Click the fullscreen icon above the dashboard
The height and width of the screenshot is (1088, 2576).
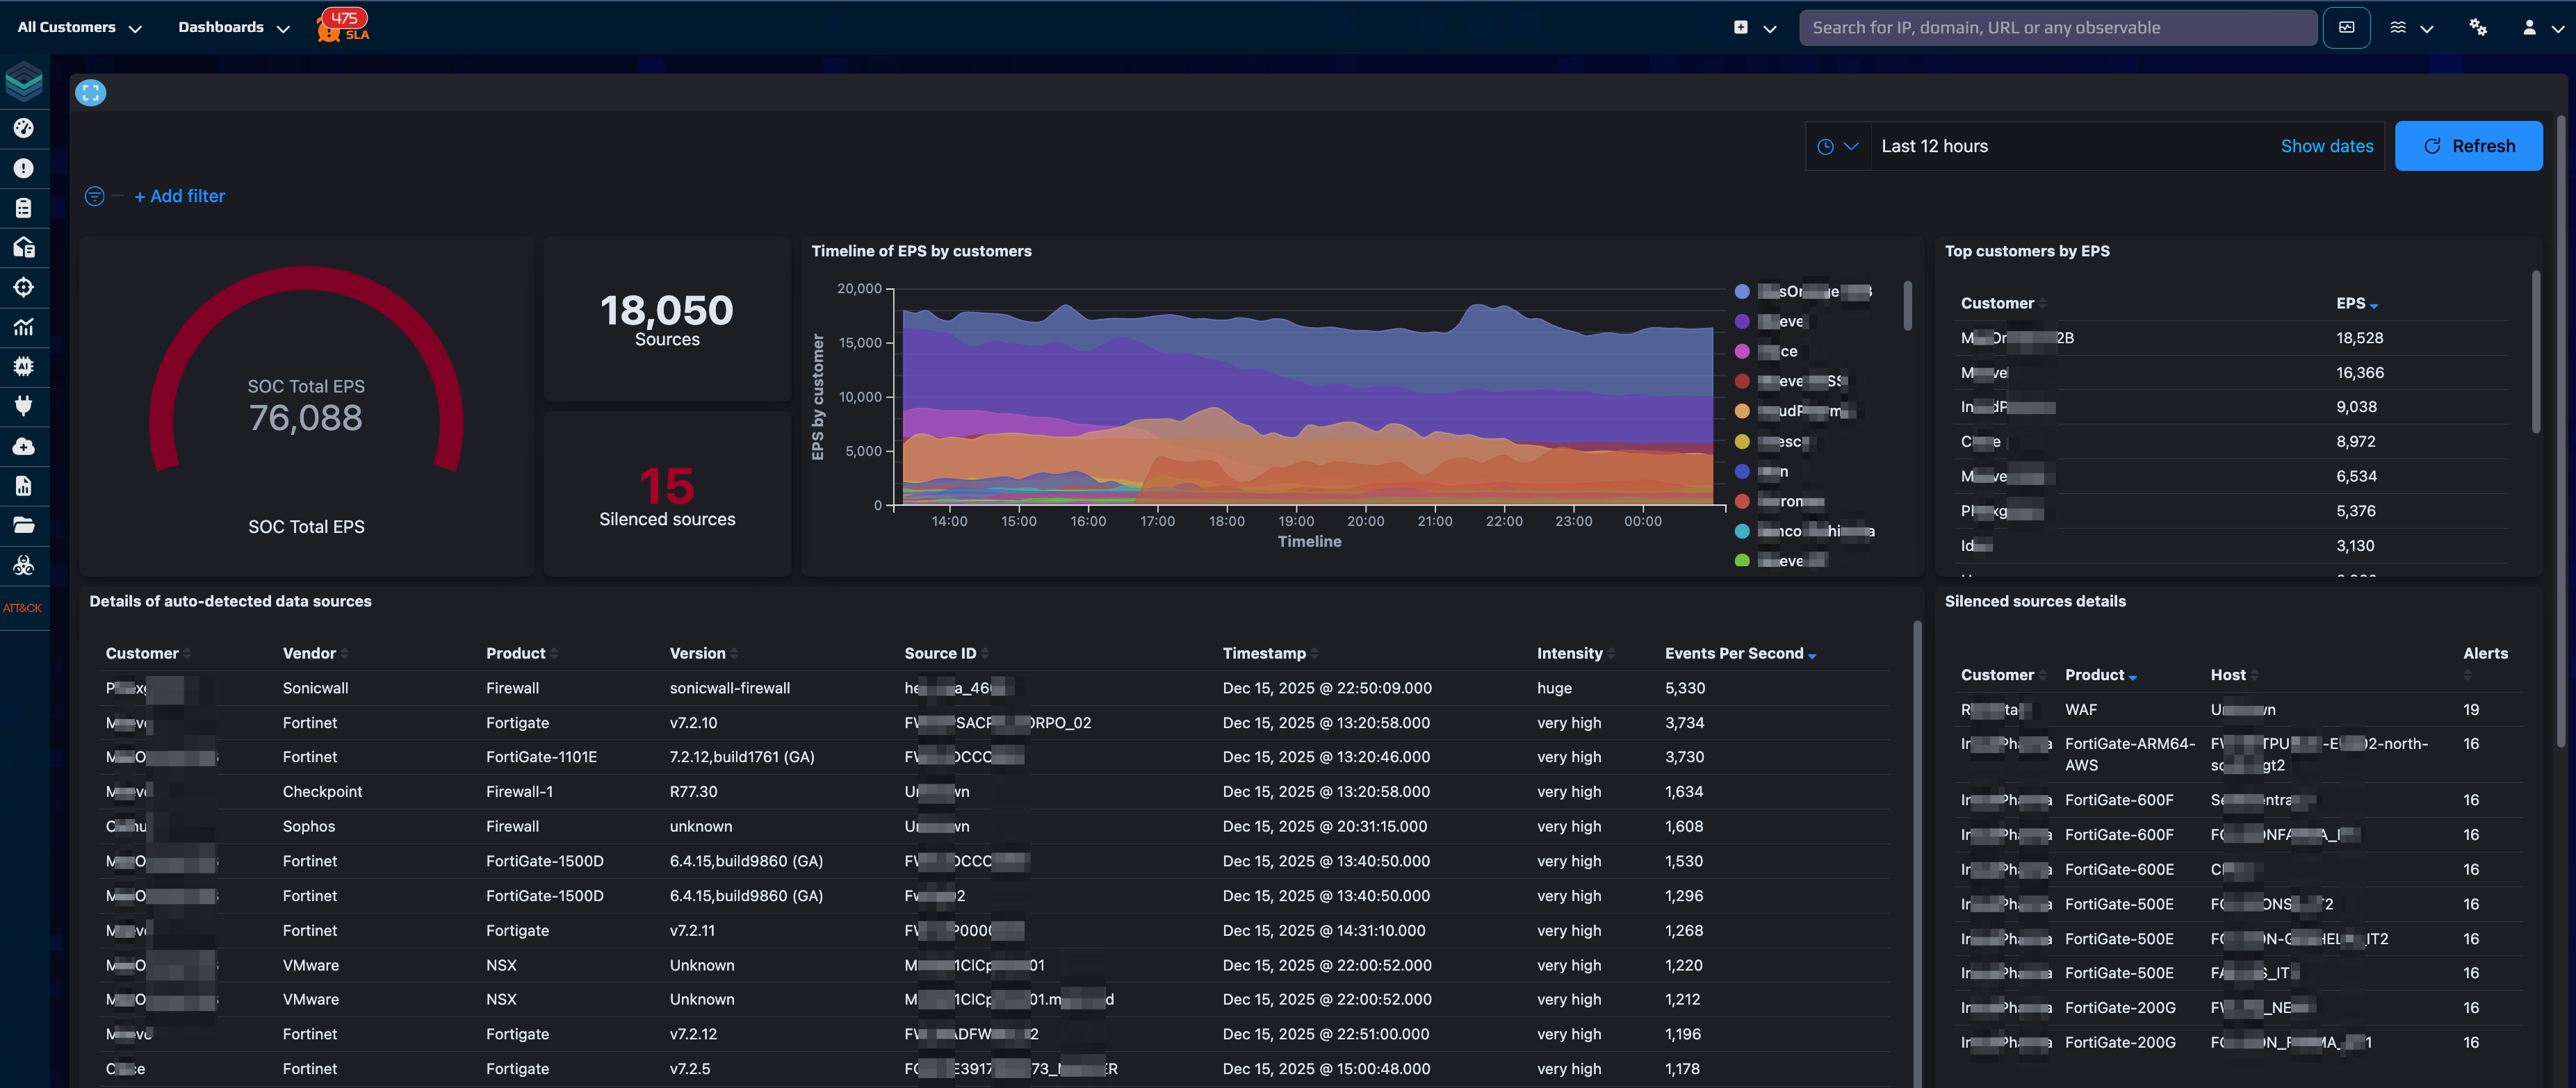(x=90, y=93)
